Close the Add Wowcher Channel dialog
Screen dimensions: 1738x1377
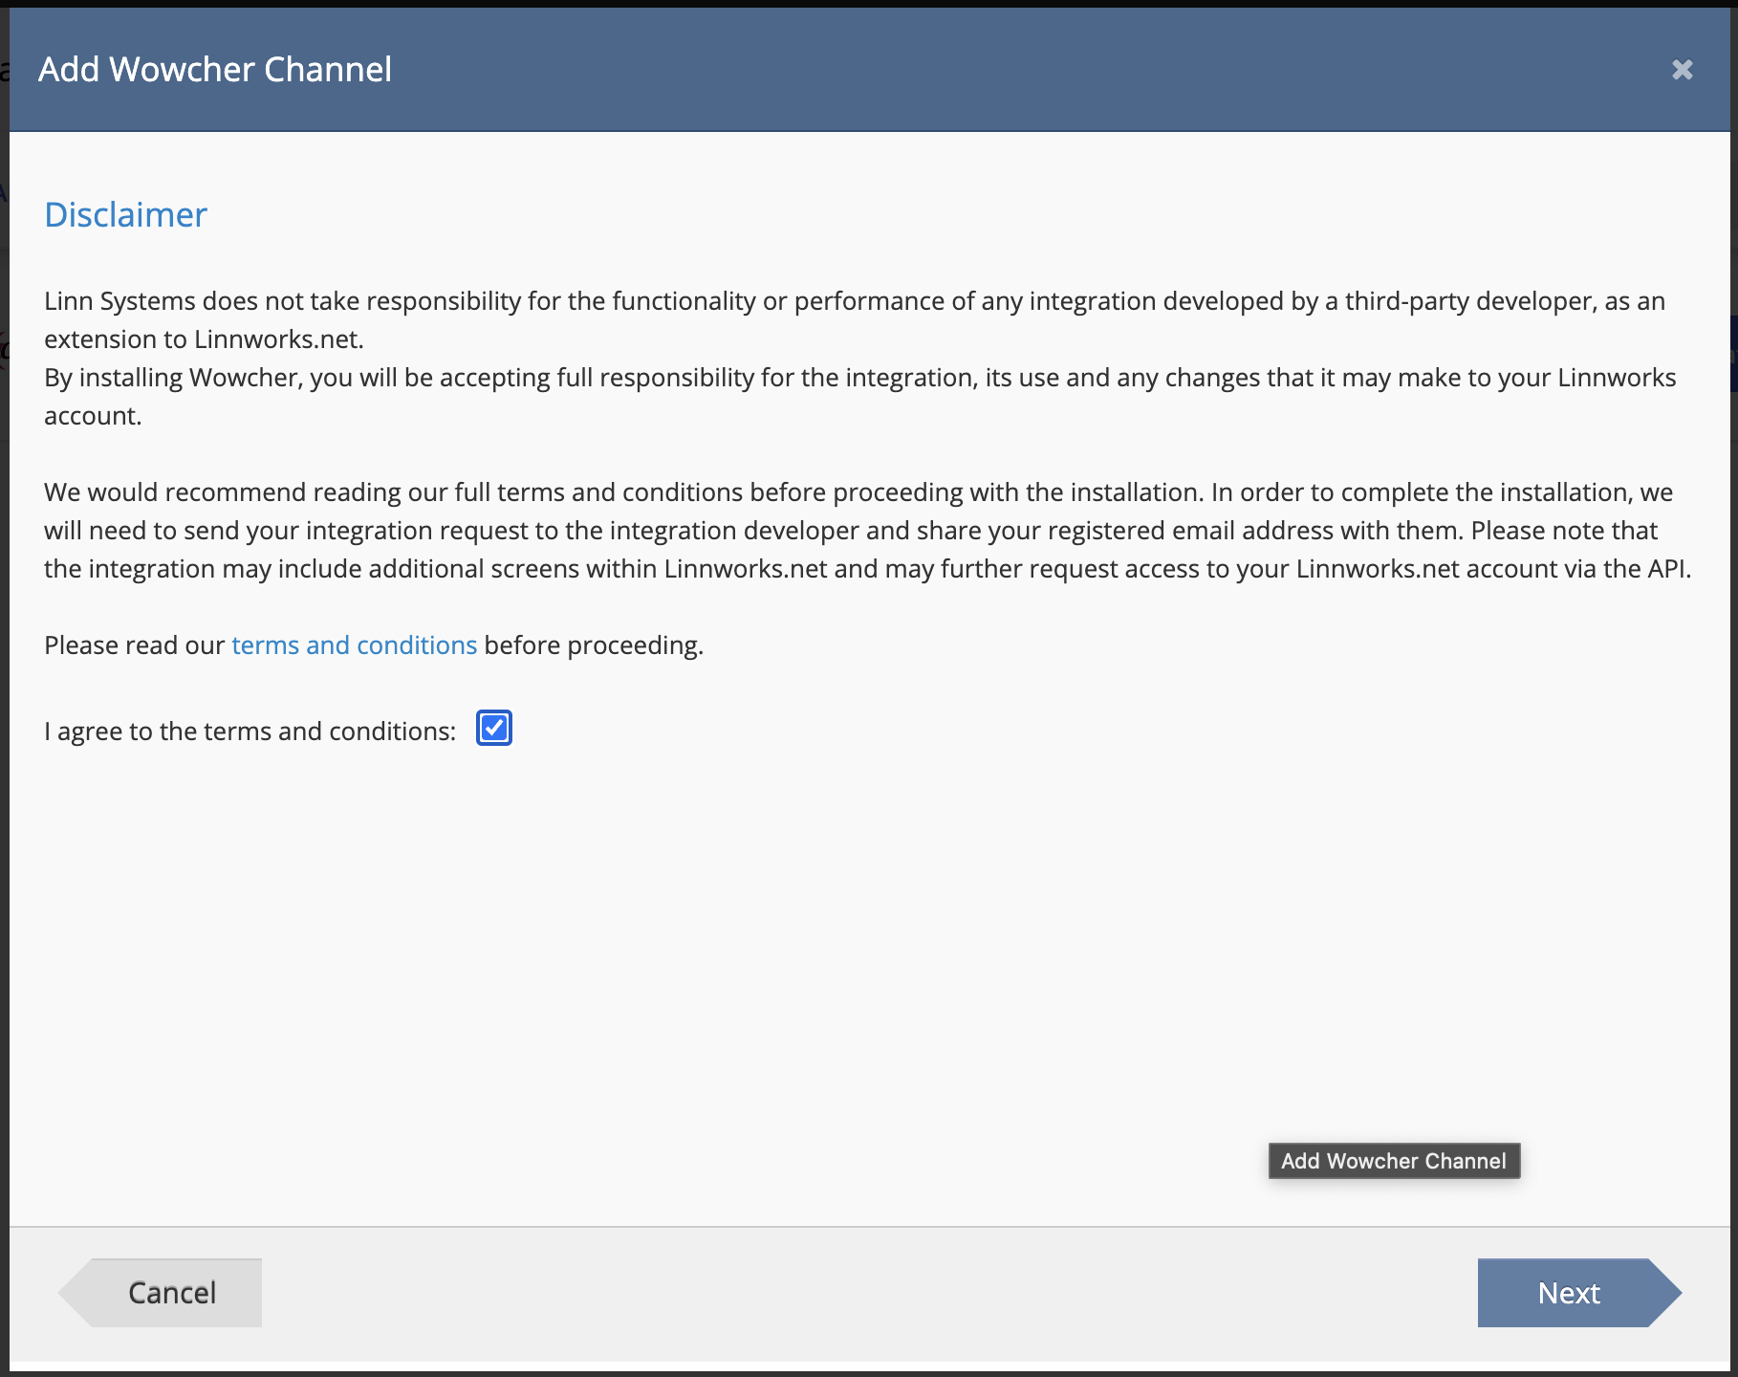[1682, 70]
